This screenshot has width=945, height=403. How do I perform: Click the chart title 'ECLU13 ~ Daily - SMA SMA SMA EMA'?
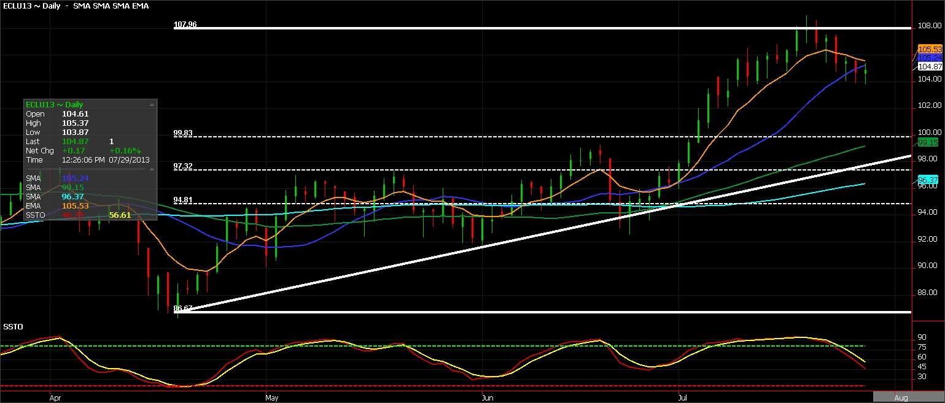click(77, 6)
